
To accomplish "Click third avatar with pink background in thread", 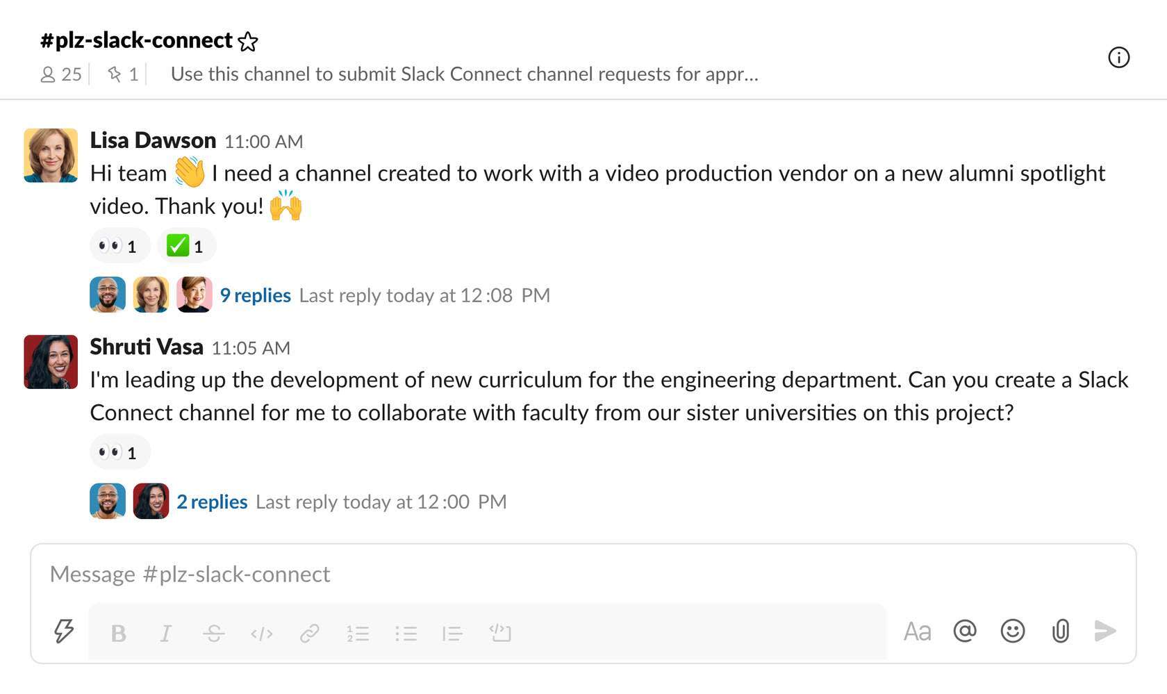I will (194, 295).
